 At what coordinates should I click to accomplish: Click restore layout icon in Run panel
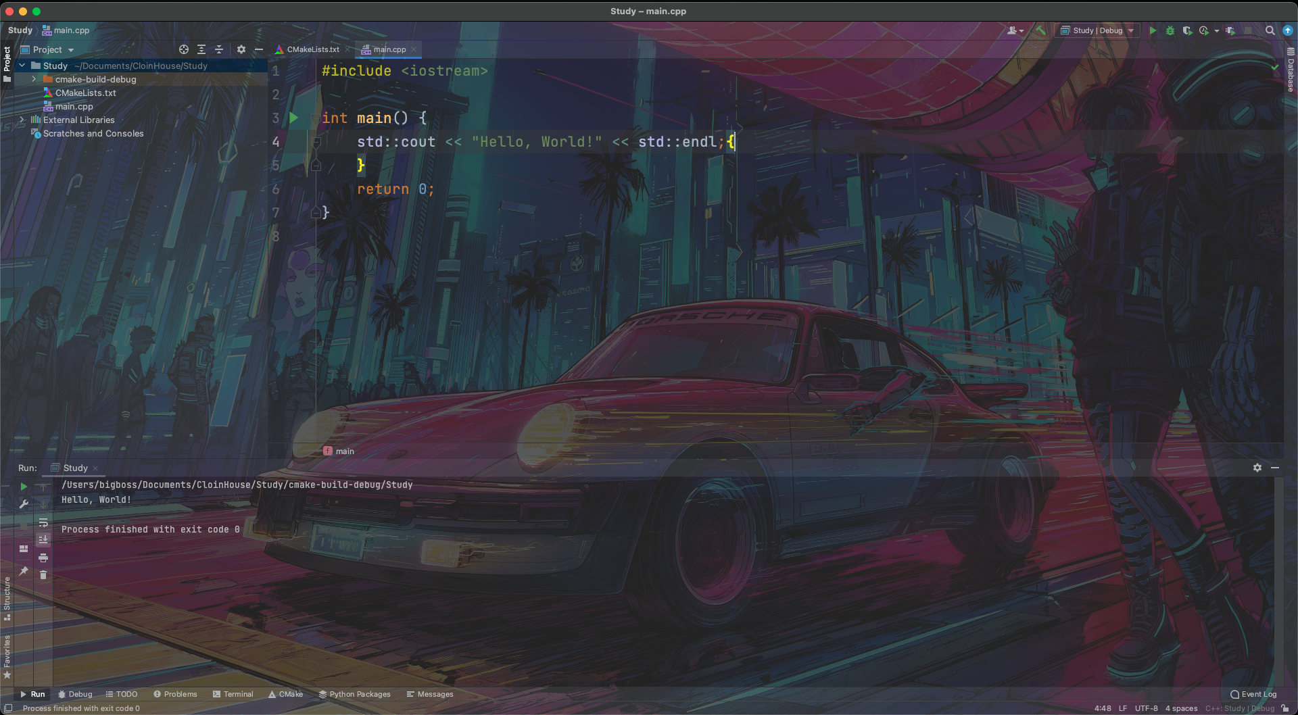24,549
